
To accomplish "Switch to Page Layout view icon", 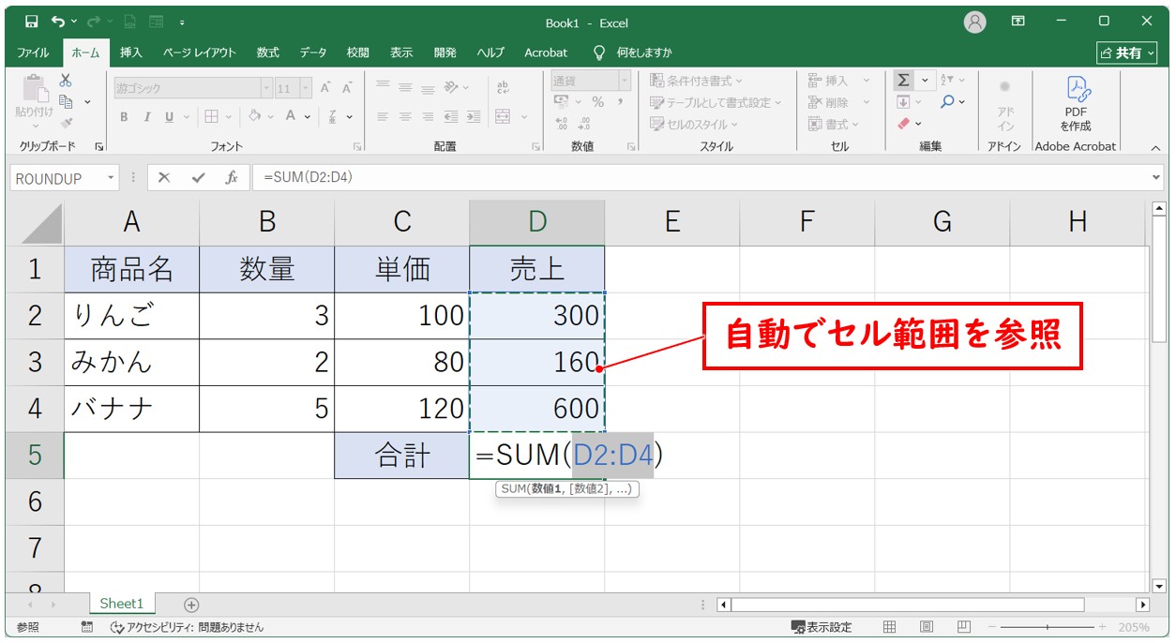I will click(x=927, y=627).
